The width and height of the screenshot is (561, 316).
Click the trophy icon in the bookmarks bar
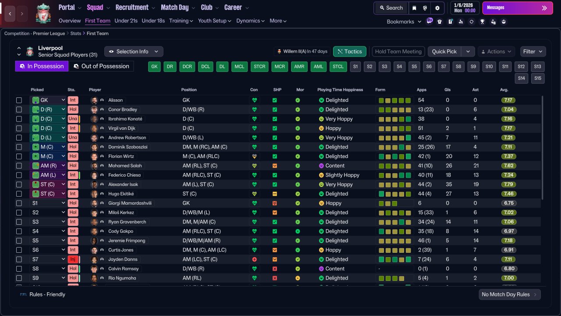[x=482, y=22]
